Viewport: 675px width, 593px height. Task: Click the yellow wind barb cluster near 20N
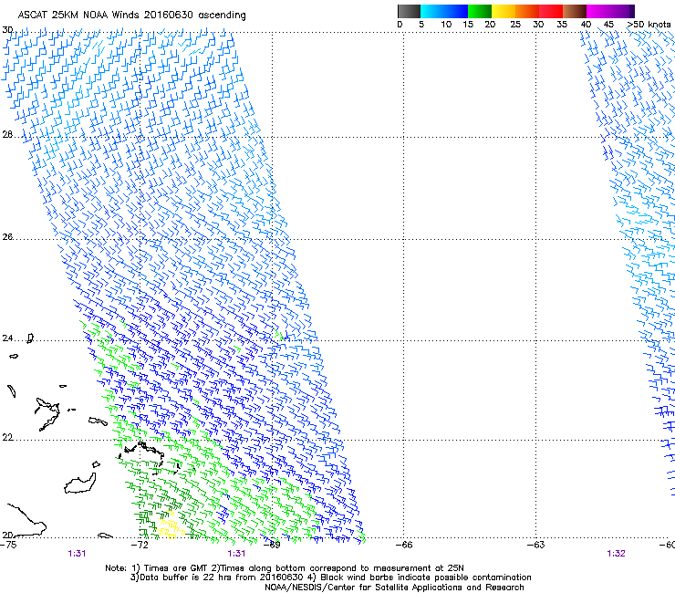point(171,526)
